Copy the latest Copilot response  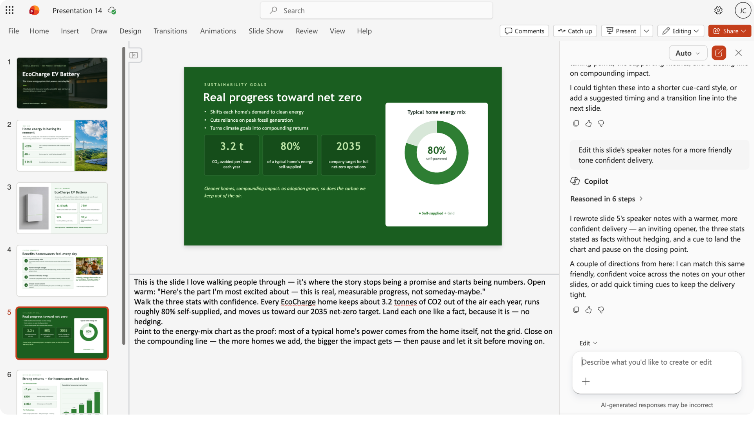coord(576,310)
